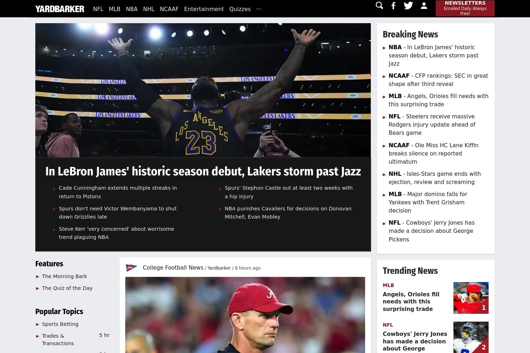
Task: Select NCAAF in the navigation bar
Action: tap(169, 9)
